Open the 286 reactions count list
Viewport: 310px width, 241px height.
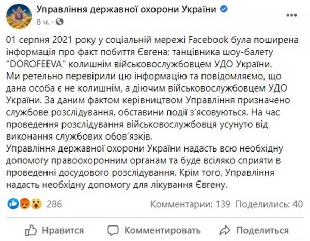click(54, 204)
